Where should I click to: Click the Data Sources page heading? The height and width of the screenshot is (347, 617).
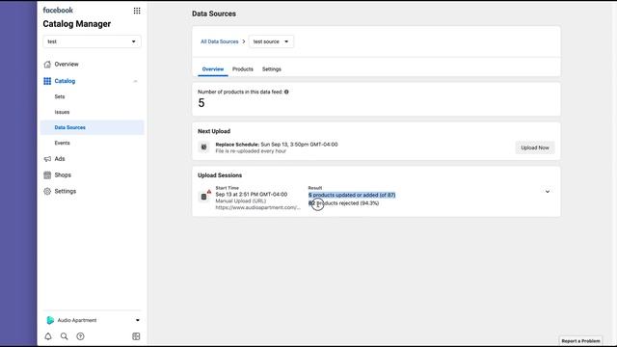(214, 13)
